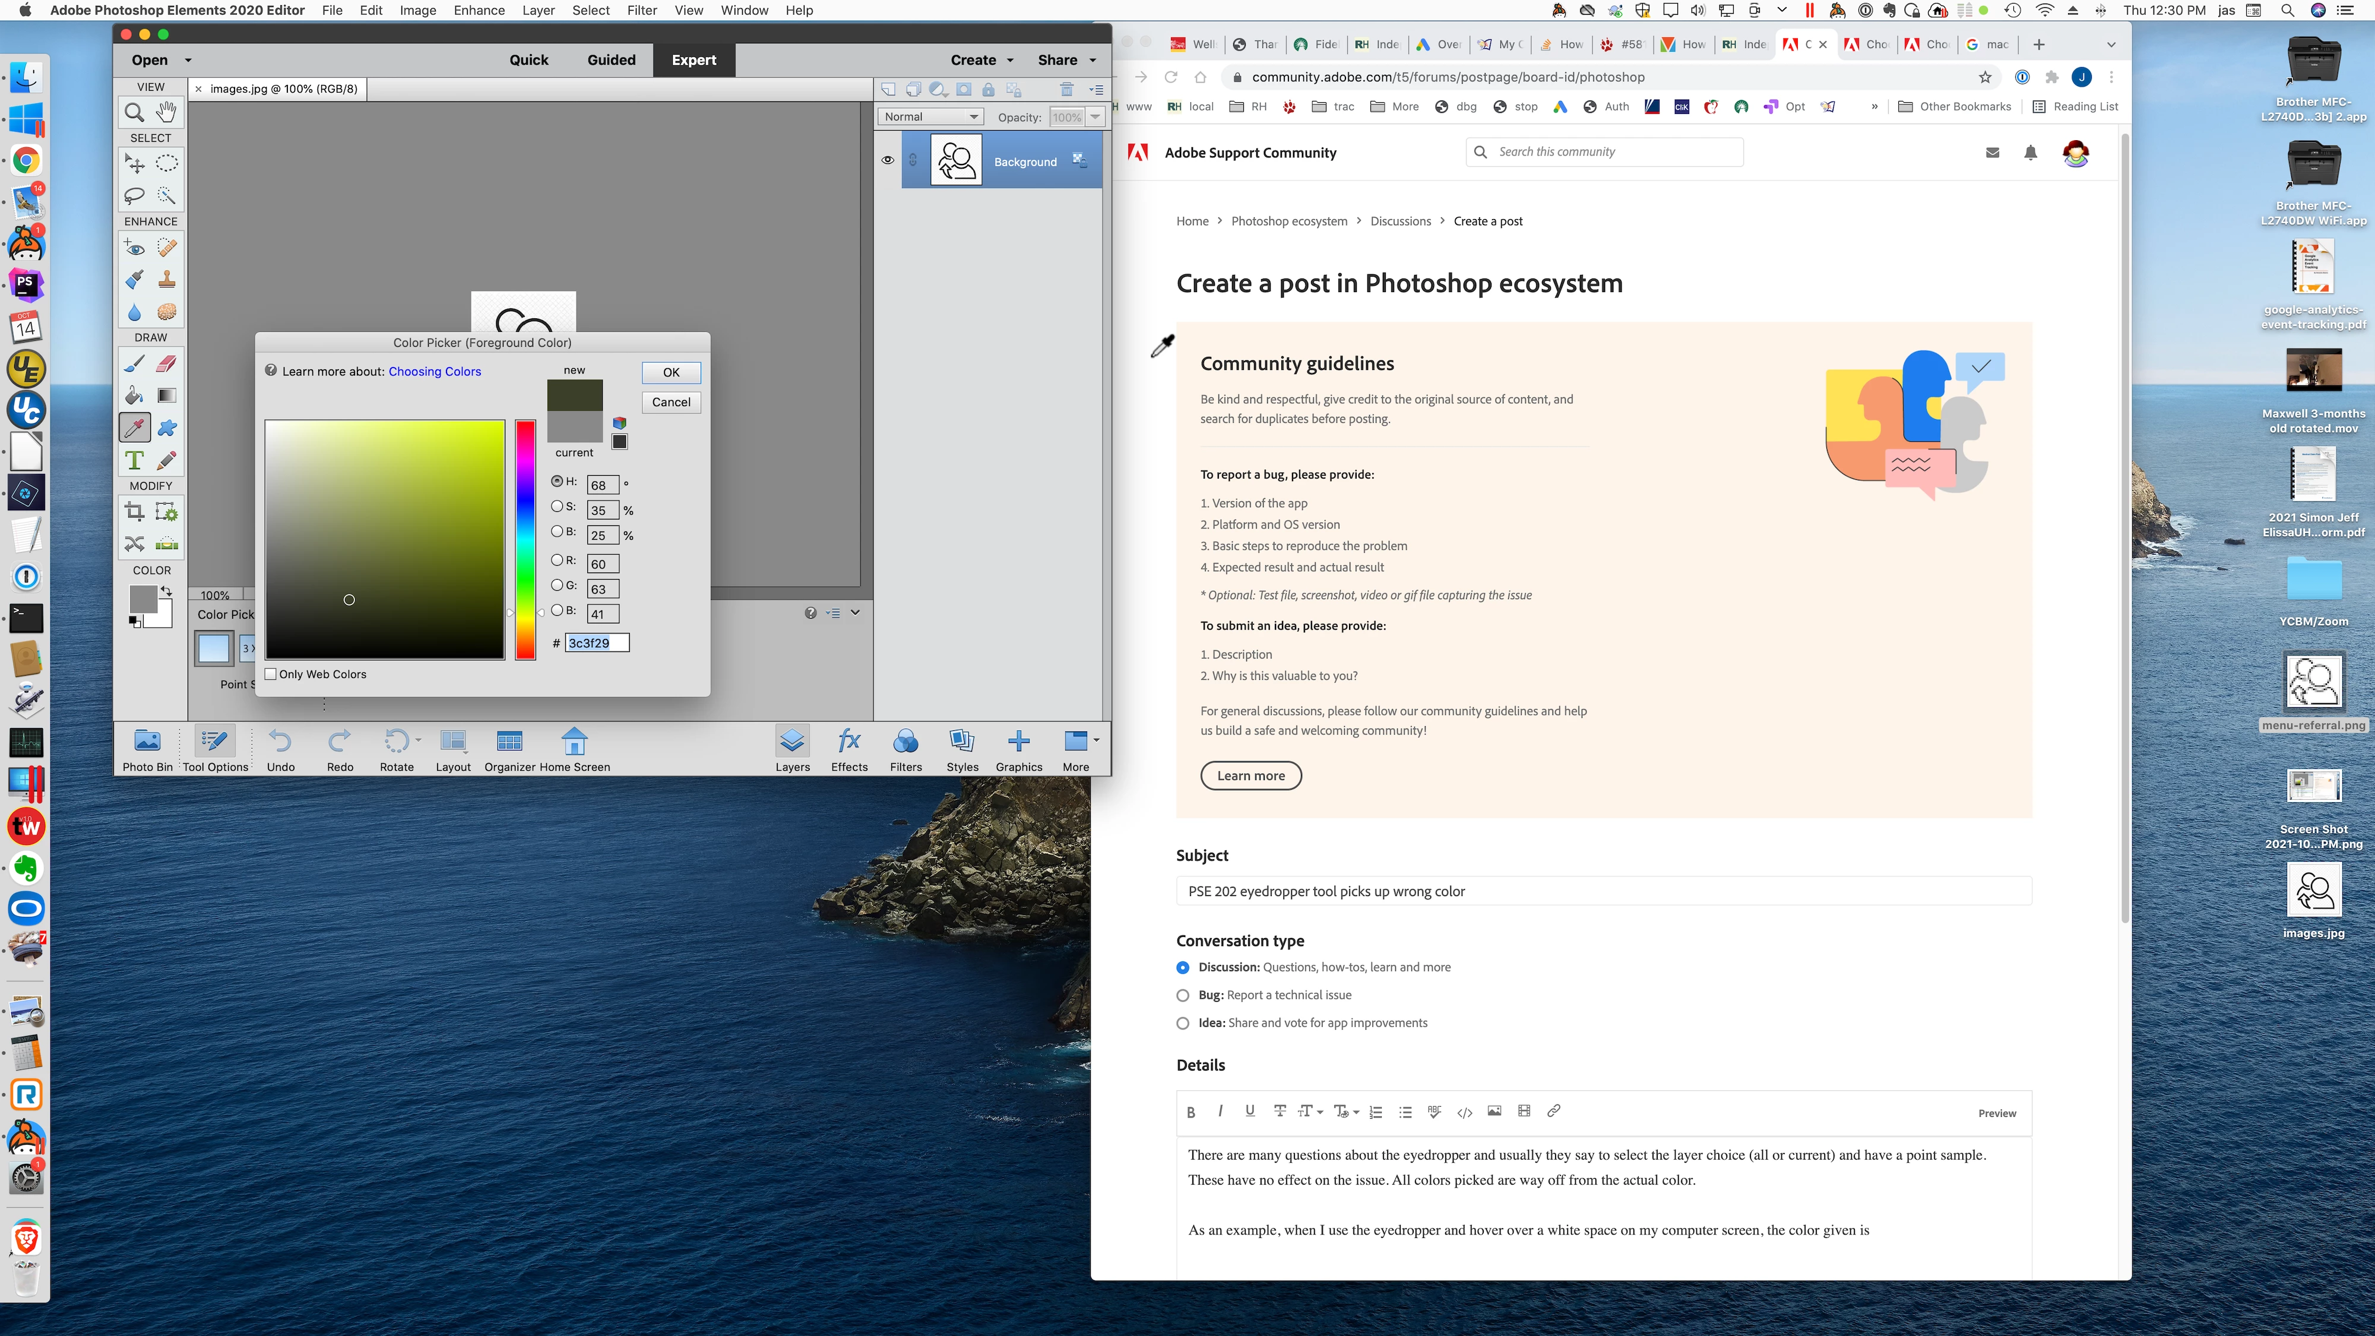2375x1336 pixels.
Task: Open the Normal blend mode dropdown
Action: click(x=929, y=117)
